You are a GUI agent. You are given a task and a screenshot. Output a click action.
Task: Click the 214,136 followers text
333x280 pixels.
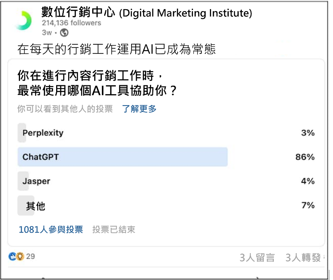(71, 23)
